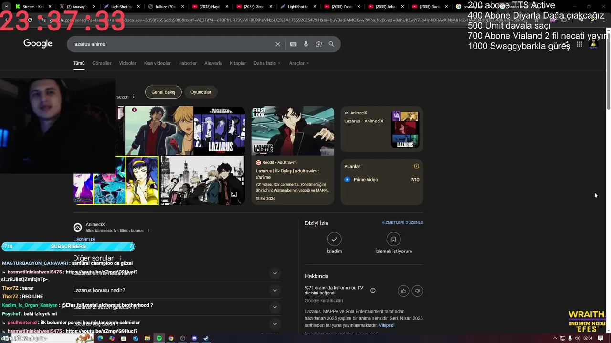Open the black-and-white city group image
Screen dimensions: 611x343
click(203, 181)
